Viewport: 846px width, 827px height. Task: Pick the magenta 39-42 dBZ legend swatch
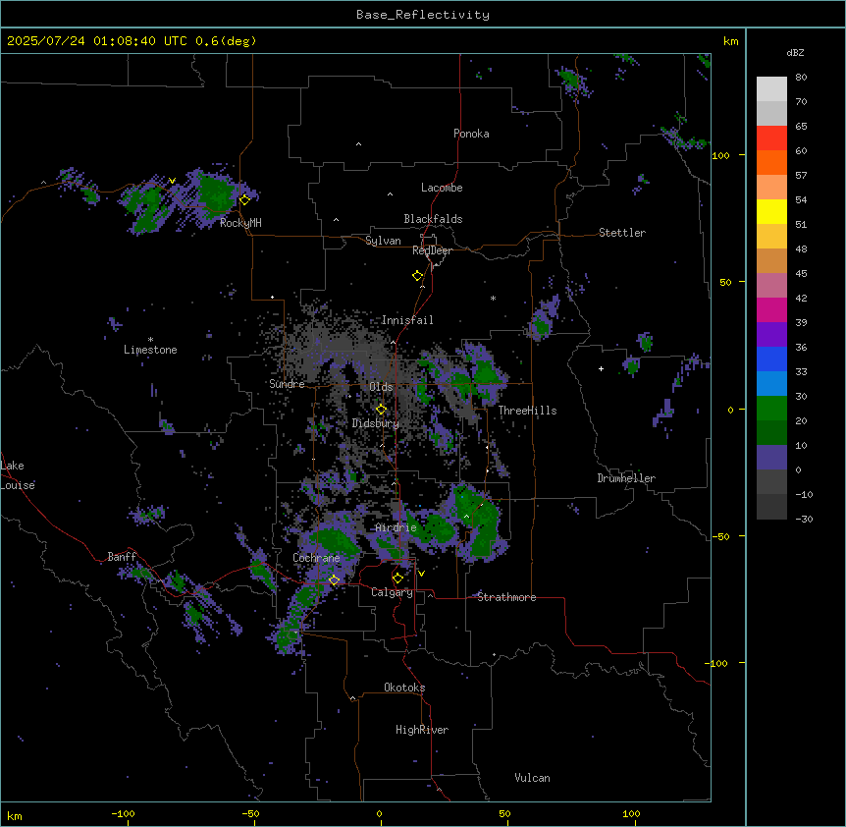click(x=771, y=309)
